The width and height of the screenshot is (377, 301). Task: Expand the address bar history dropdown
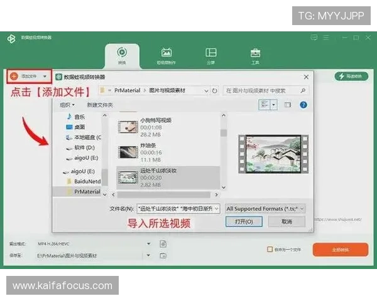(x=206, y=91)
